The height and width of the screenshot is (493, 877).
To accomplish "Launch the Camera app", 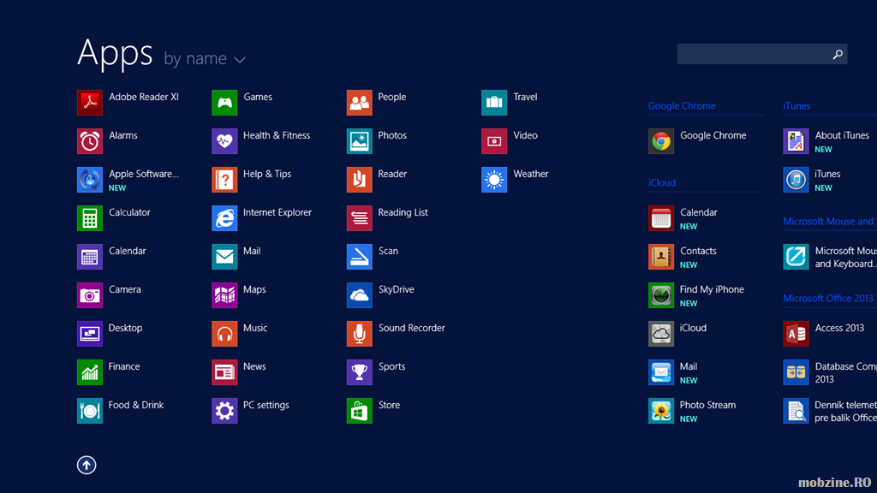I will tap(109, 295).
